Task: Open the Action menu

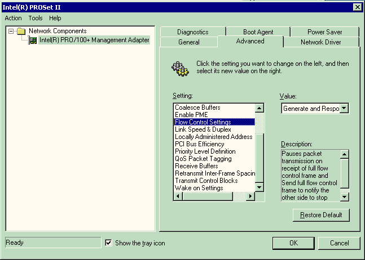Action: click(13, 18)
